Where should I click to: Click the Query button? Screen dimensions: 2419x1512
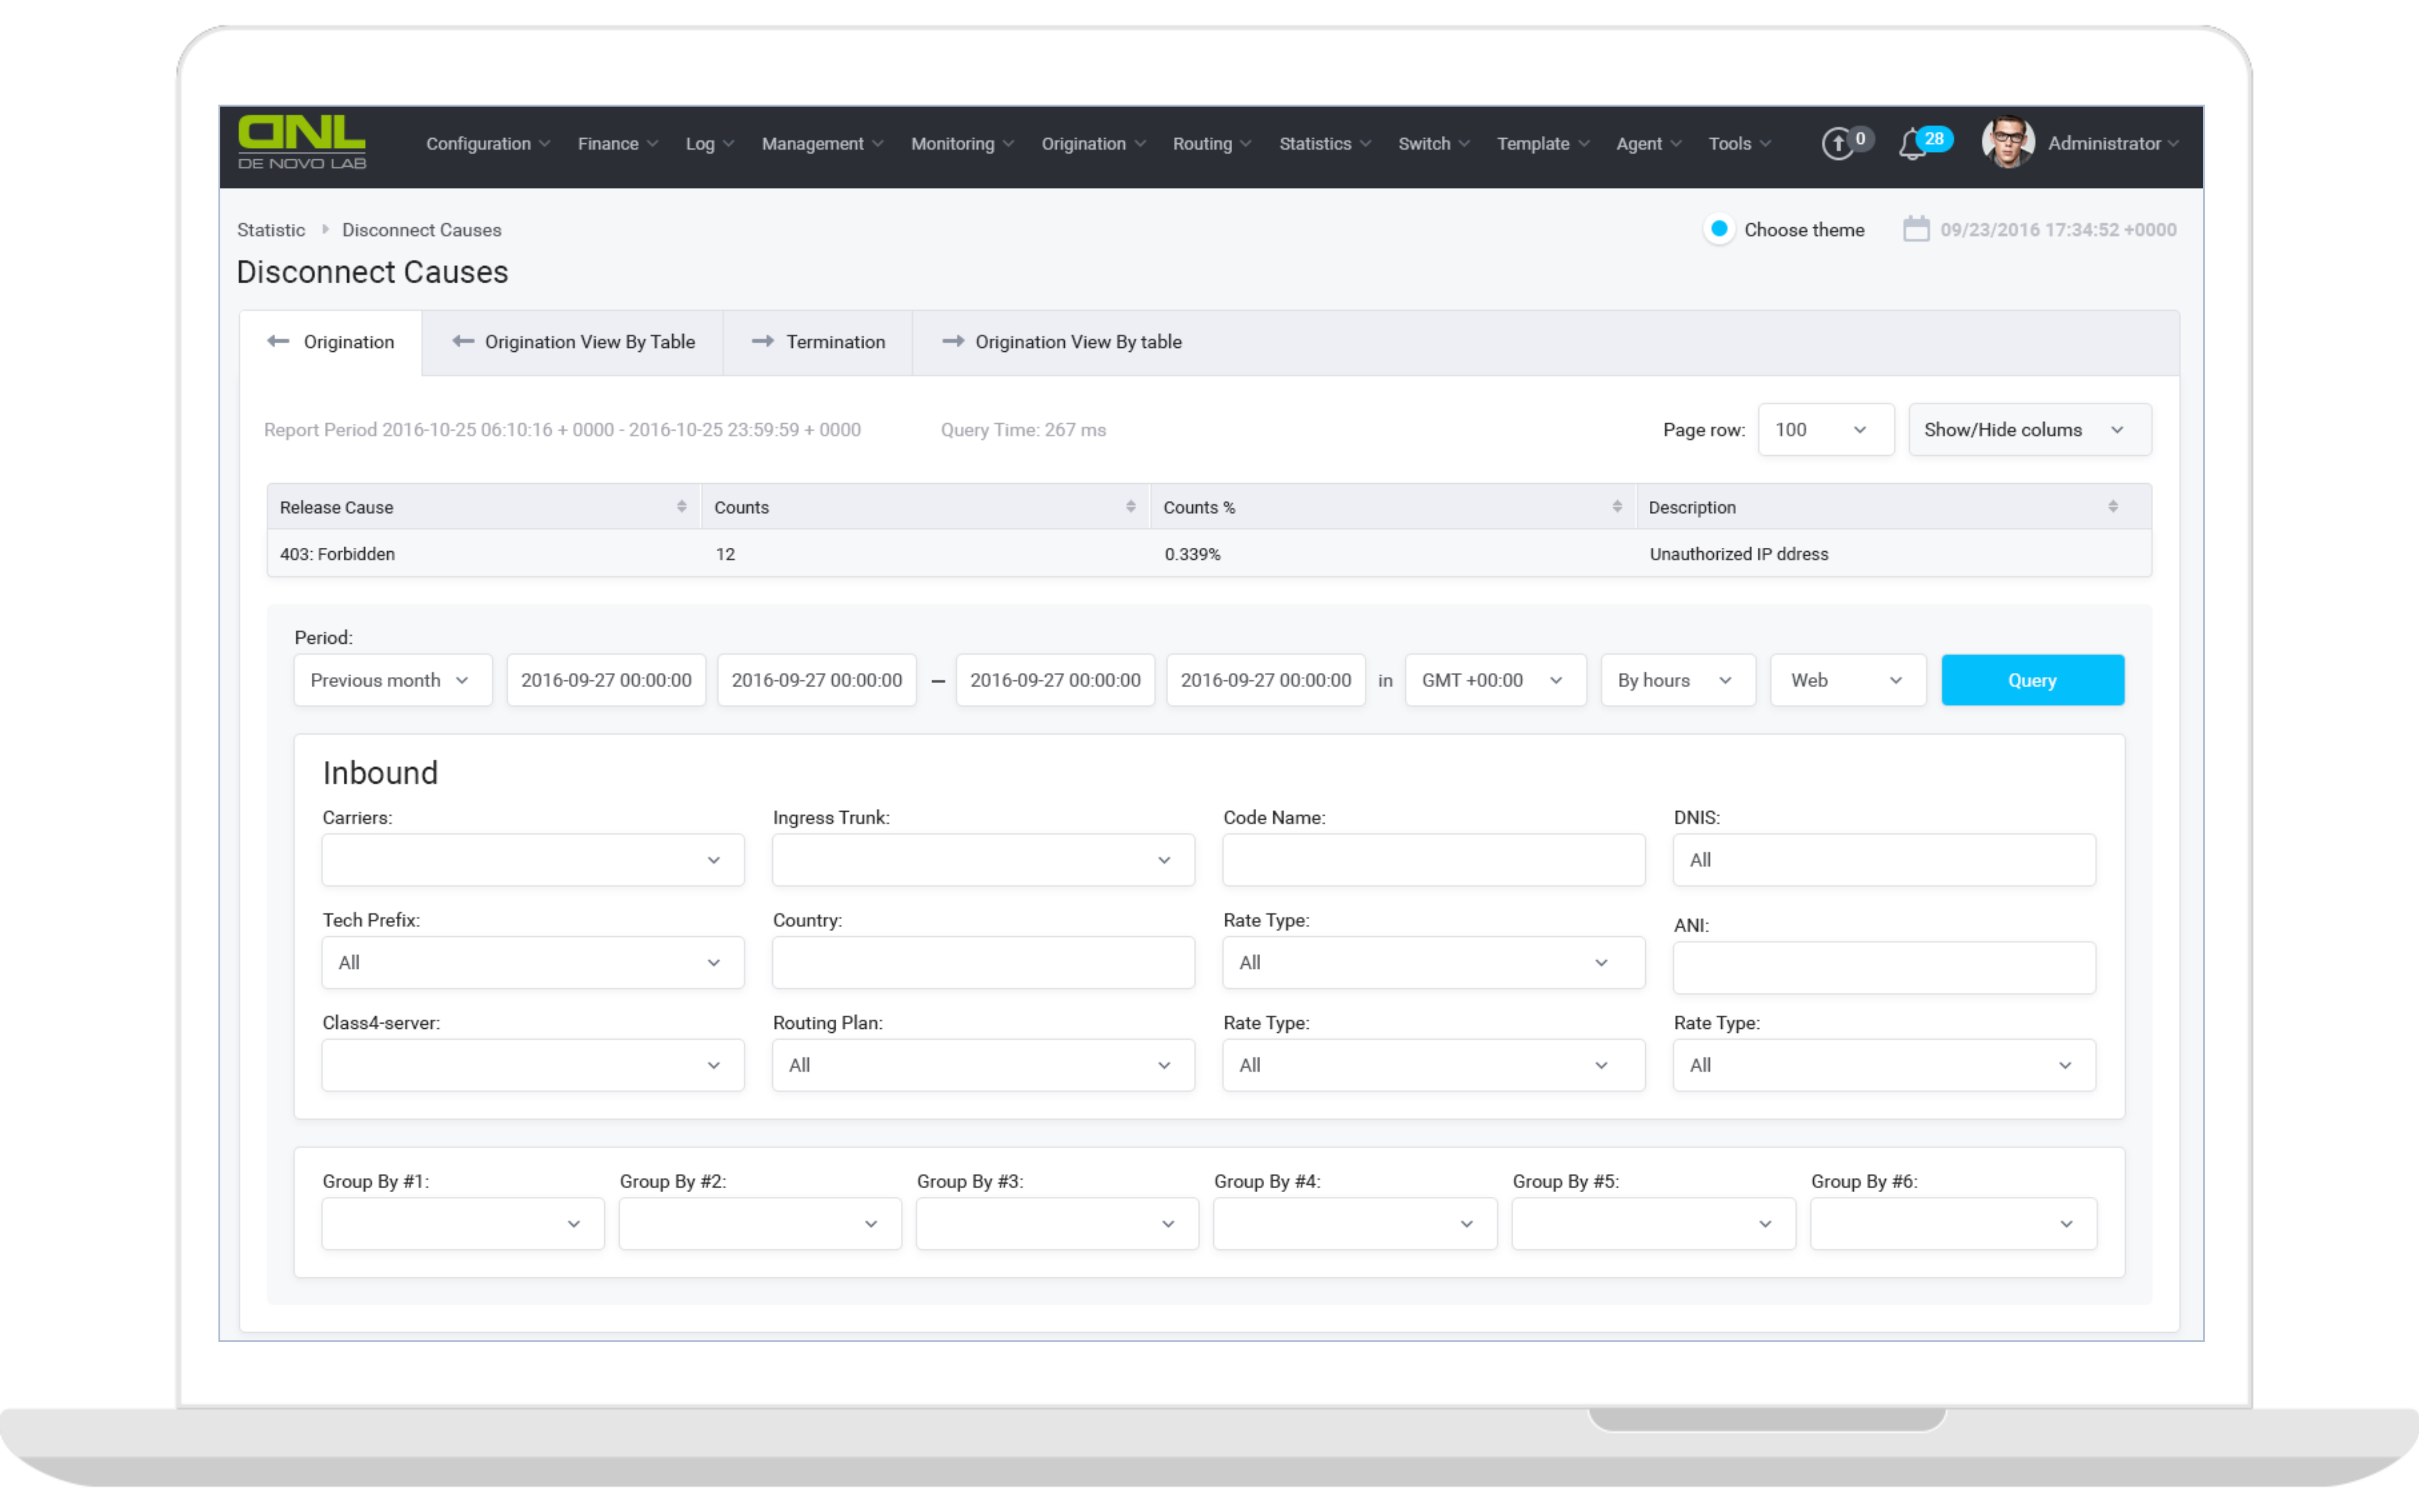coord(2032,680)
